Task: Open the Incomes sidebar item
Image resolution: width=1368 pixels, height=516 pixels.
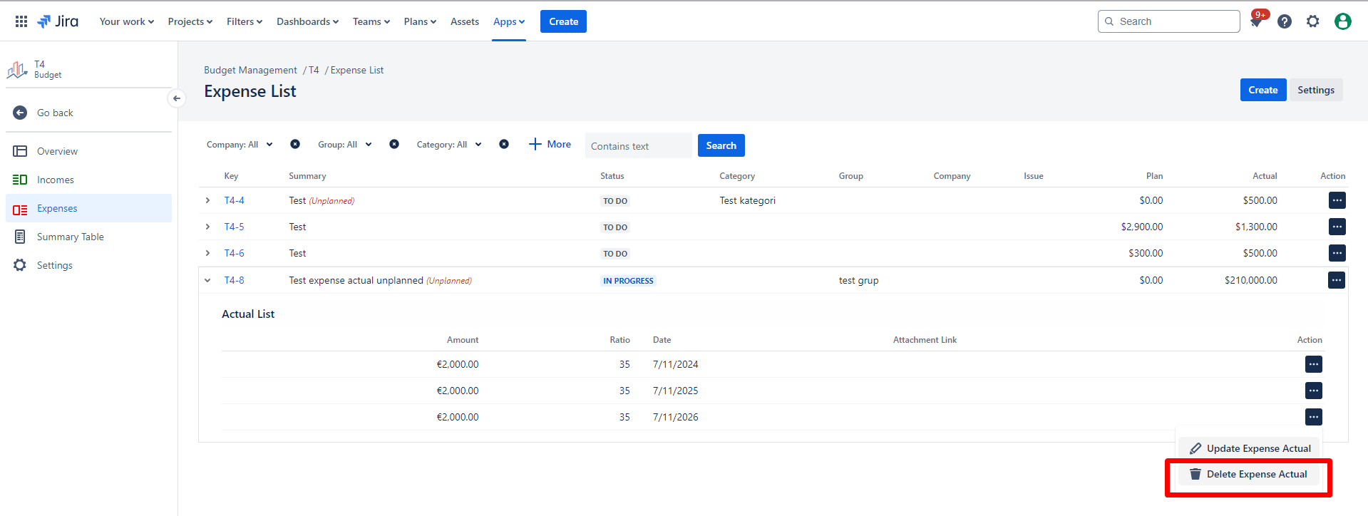Action: point(88,180)
